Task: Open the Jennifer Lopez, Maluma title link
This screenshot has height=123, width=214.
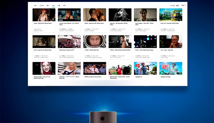Action: click(x=69, y=24)
